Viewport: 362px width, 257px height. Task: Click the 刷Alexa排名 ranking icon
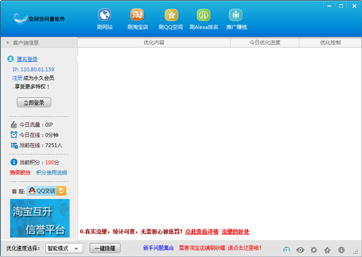pos(204,19)
